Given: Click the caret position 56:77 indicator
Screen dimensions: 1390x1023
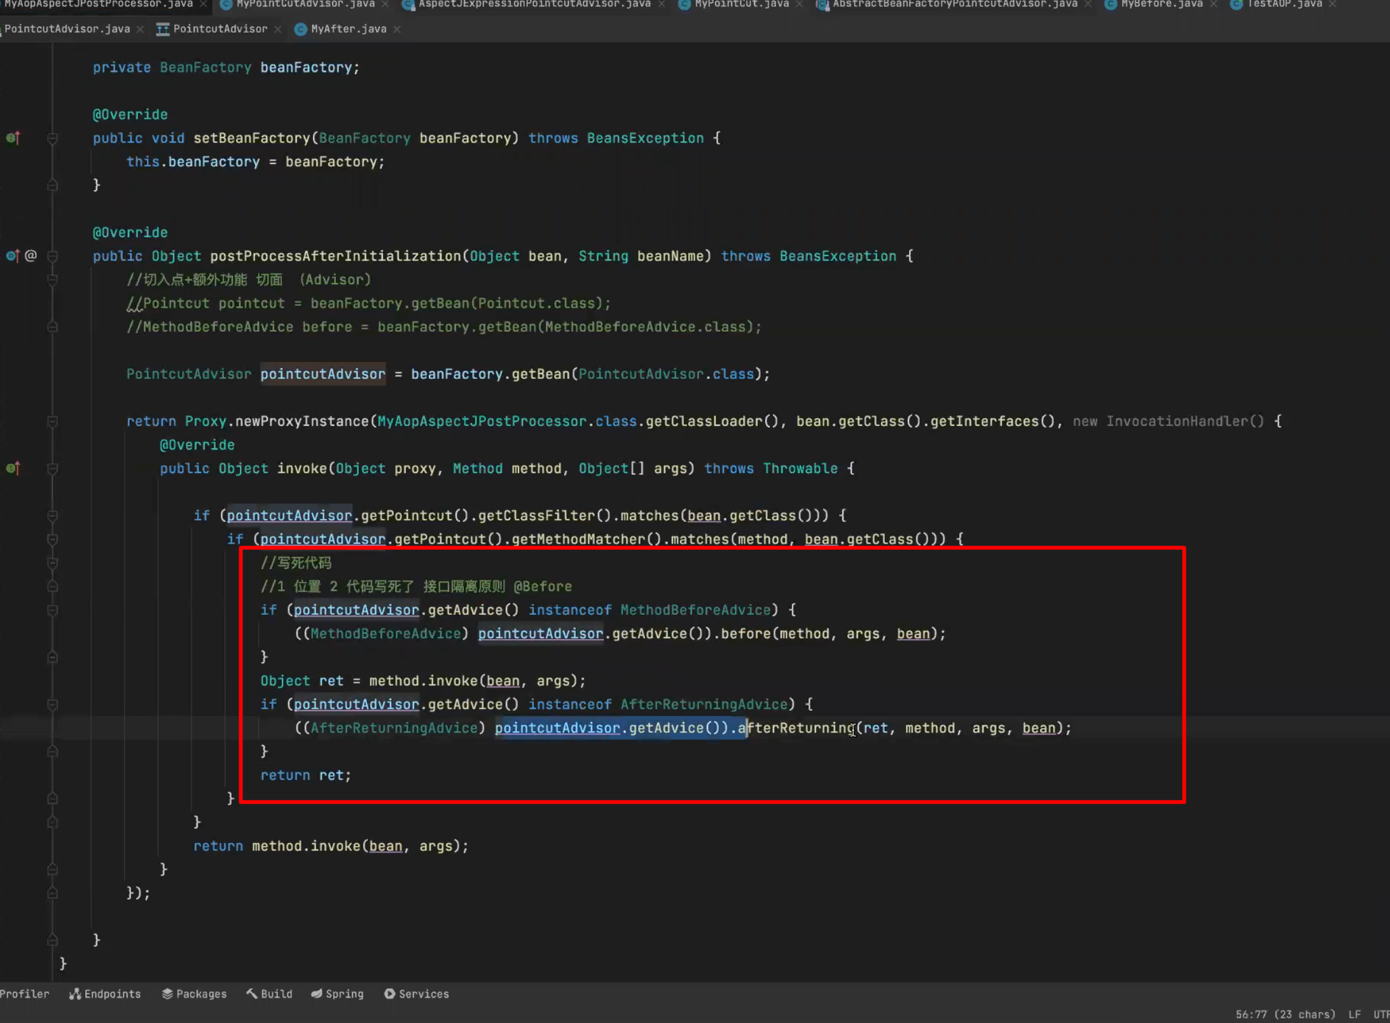Looking at the screenshot, I should [1285, 1014].
